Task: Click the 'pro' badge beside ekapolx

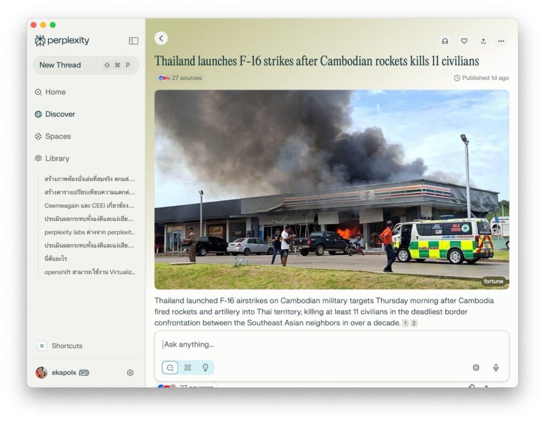Action: coord(84,372)
